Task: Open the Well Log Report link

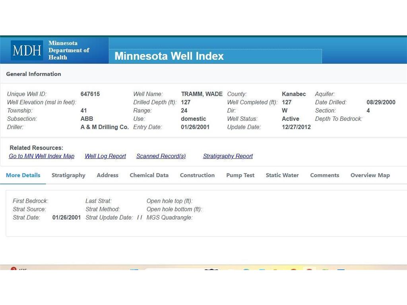Action: point(105,156)
